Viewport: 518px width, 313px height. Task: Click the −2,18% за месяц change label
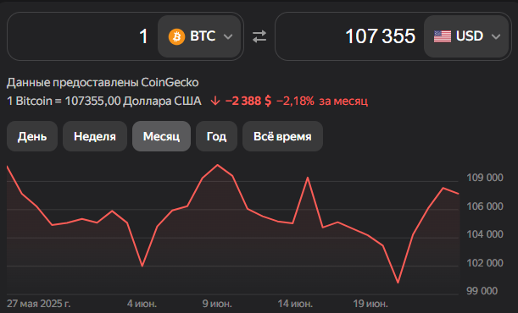click(x=322, y=101)
